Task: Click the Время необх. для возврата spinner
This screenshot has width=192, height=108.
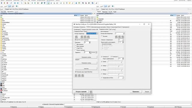Action: coord(123,42)
